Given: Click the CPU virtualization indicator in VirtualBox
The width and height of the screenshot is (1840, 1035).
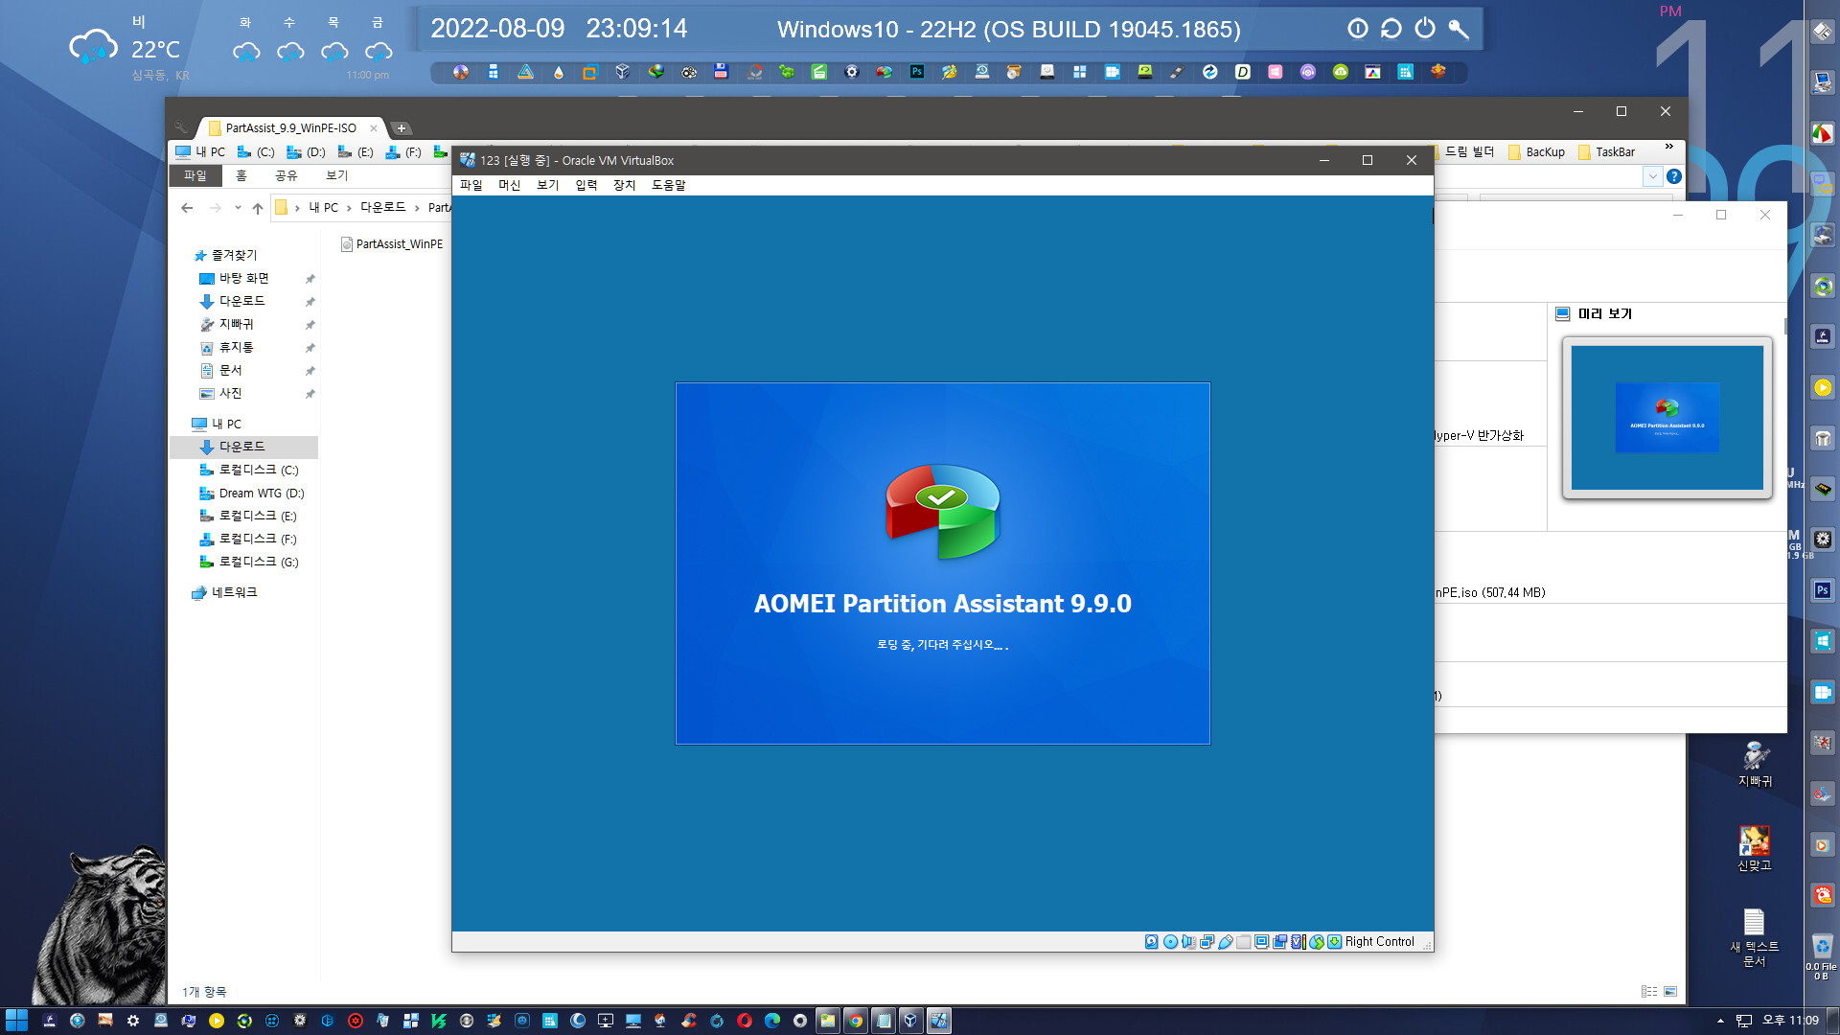Looking at the screenshot, I should [1299, 942].
